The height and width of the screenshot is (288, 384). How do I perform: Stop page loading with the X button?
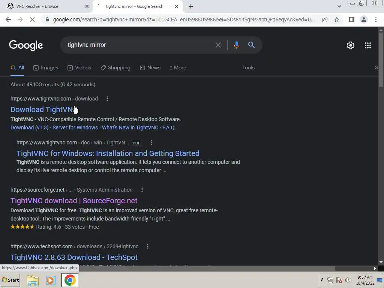coord(32,19)
